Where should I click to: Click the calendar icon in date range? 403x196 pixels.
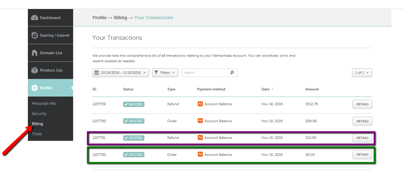(97, 73)
